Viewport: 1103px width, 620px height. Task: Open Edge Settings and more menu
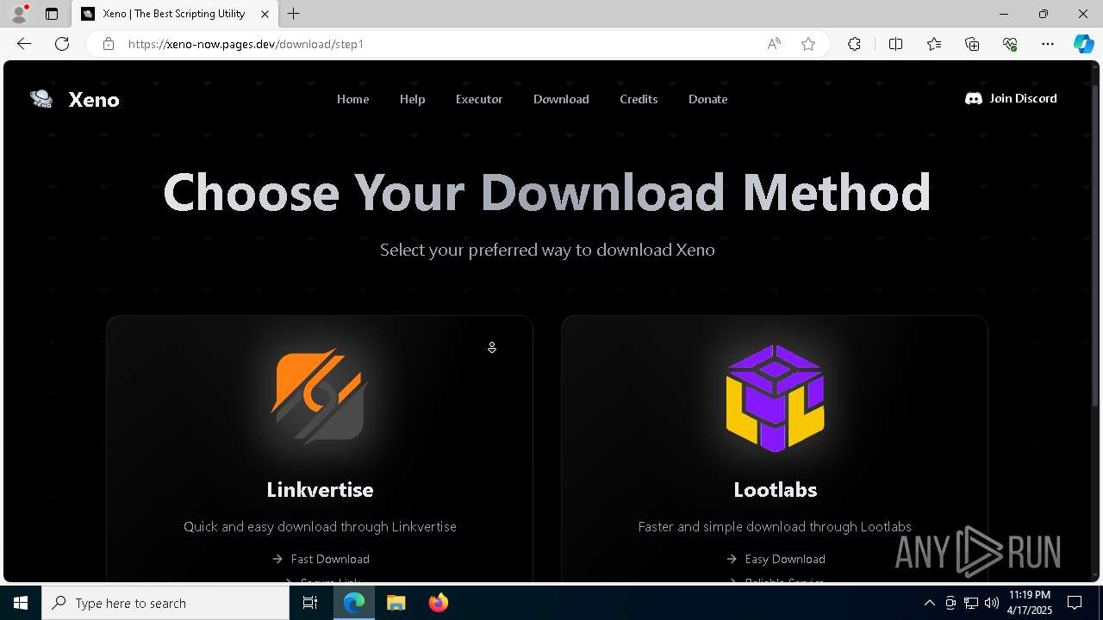coord(1048,44)
